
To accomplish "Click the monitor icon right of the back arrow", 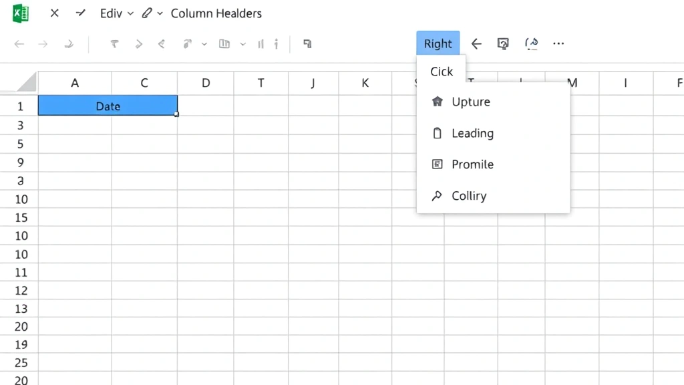I will (504, 44).
